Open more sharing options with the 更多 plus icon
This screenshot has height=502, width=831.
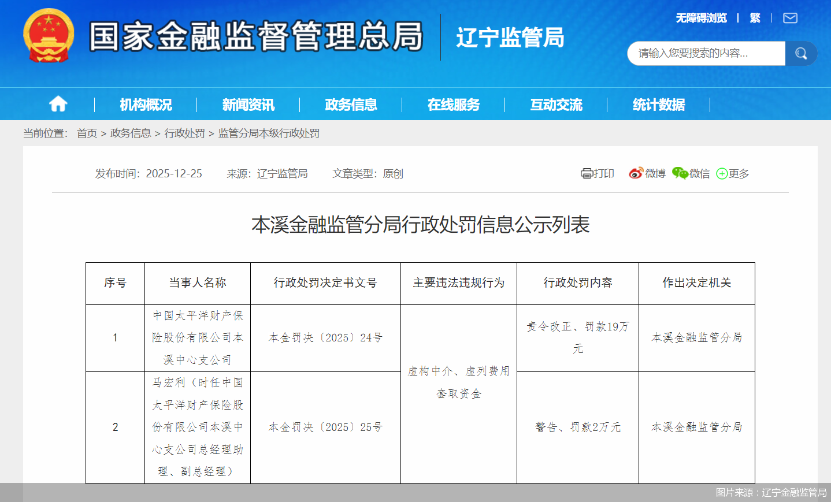coord(732,173)
